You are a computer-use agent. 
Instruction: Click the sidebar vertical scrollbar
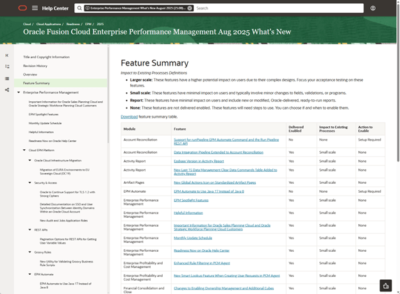click(108, 128)
